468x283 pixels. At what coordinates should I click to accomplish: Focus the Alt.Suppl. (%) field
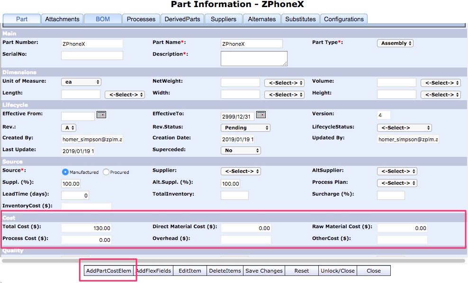[230, 184]
